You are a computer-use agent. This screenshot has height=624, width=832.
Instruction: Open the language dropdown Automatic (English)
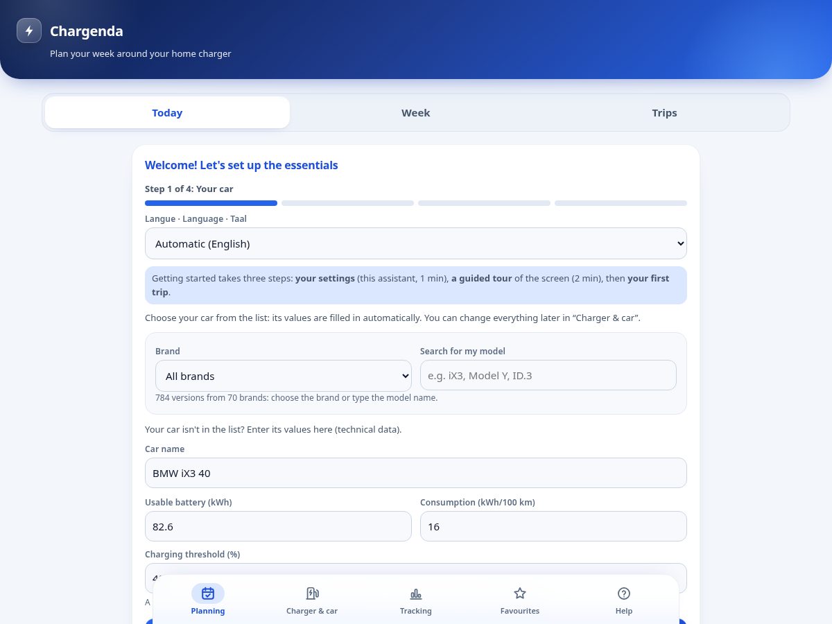coord(416,243)
